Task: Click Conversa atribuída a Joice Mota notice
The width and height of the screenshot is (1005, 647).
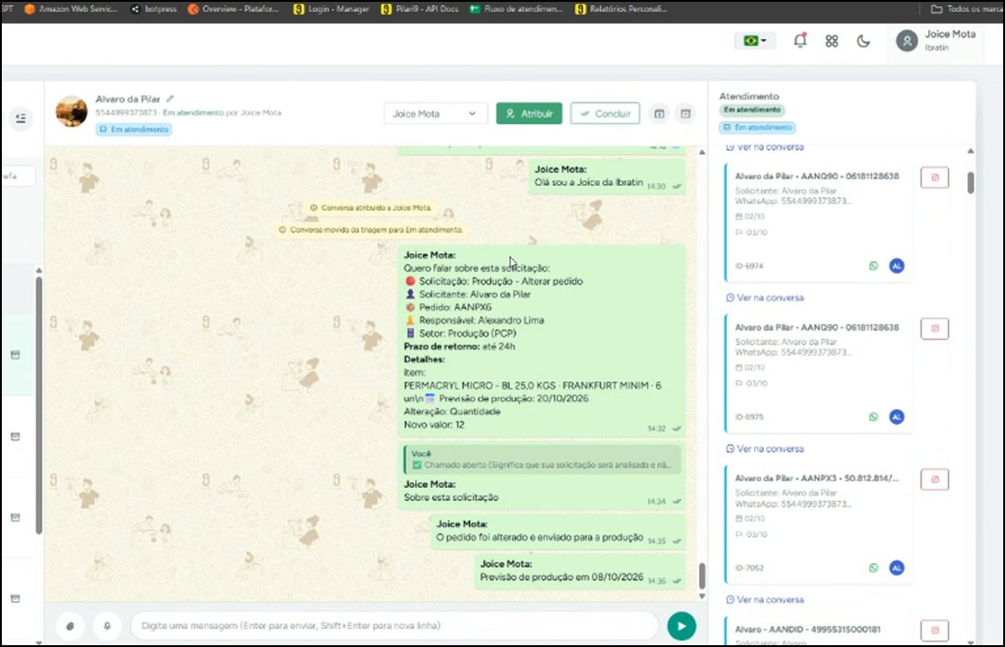Action: tap(370, 208)
